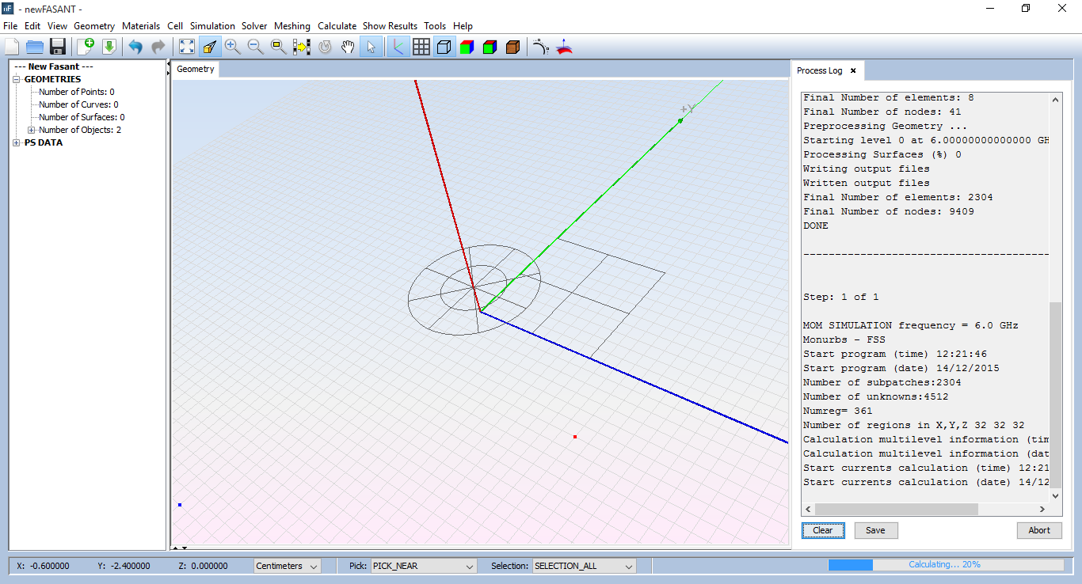Click the Fit to Window icon
Screen dimensions: 1082x584
[x=186, y=47]
